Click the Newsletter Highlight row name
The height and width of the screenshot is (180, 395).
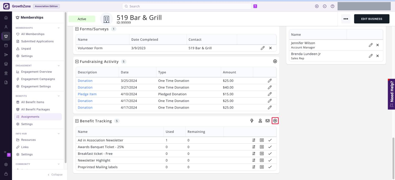[94, 160]
